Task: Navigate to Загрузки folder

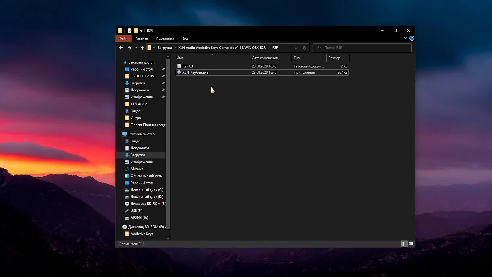Action: click(138, 155)
